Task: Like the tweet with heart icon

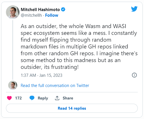Action: coord(9,98)
